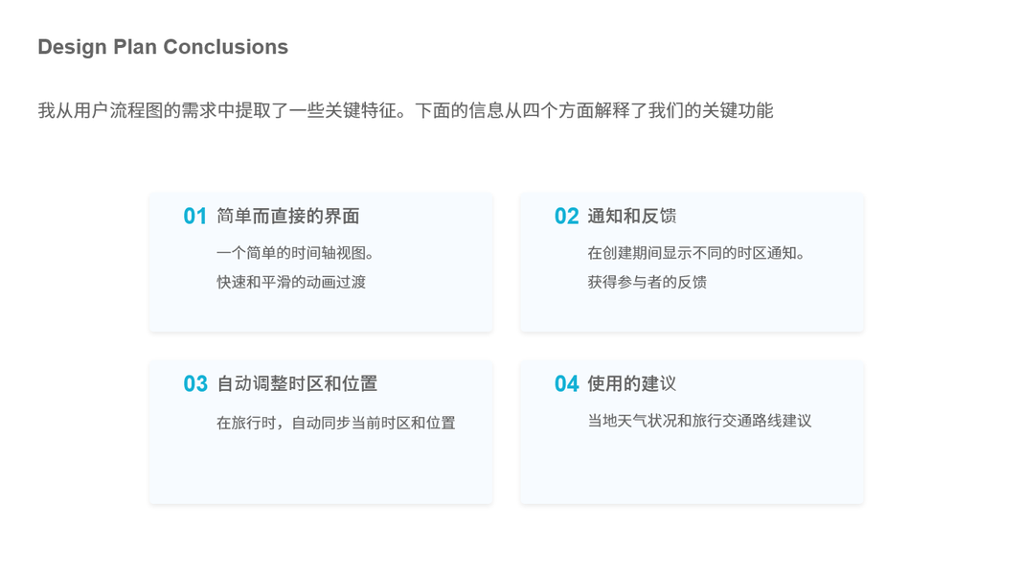Click empty space at bottom of card 04
This screenshot has width=1022, height=575.
692,474
